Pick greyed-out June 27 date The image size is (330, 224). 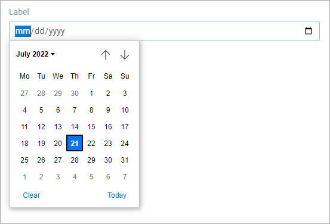(24, 94)
